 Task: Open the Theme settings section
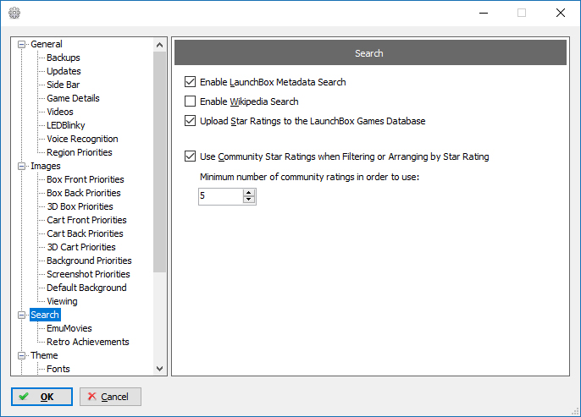click(x=44, y=355)
